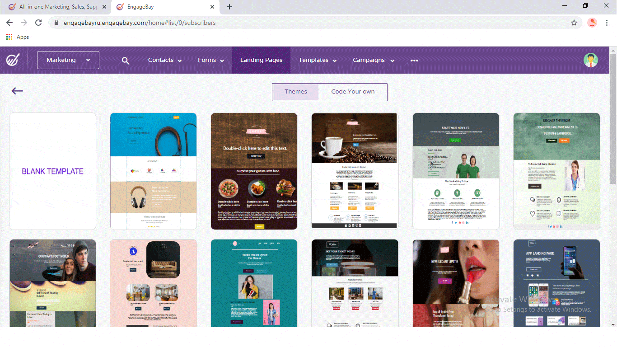This screenshot has height=347, width=617.
Task: Open the ellipsis more-options menu in the navbar
Action: (414, 60)
